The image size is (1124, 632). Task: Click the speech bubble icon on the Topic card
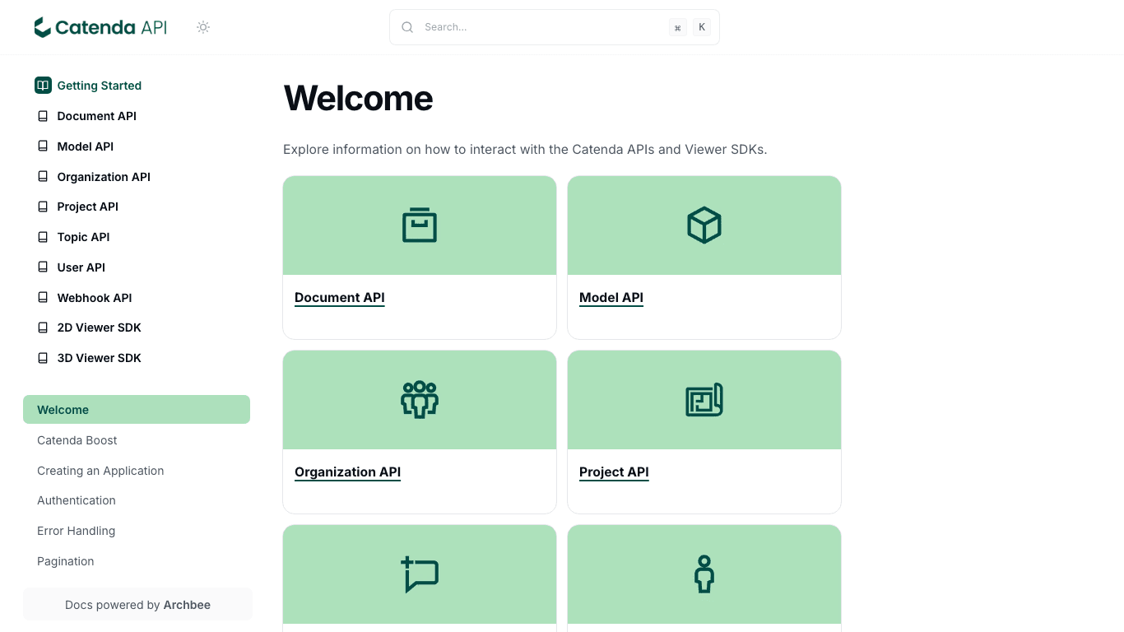pos(419,574)
